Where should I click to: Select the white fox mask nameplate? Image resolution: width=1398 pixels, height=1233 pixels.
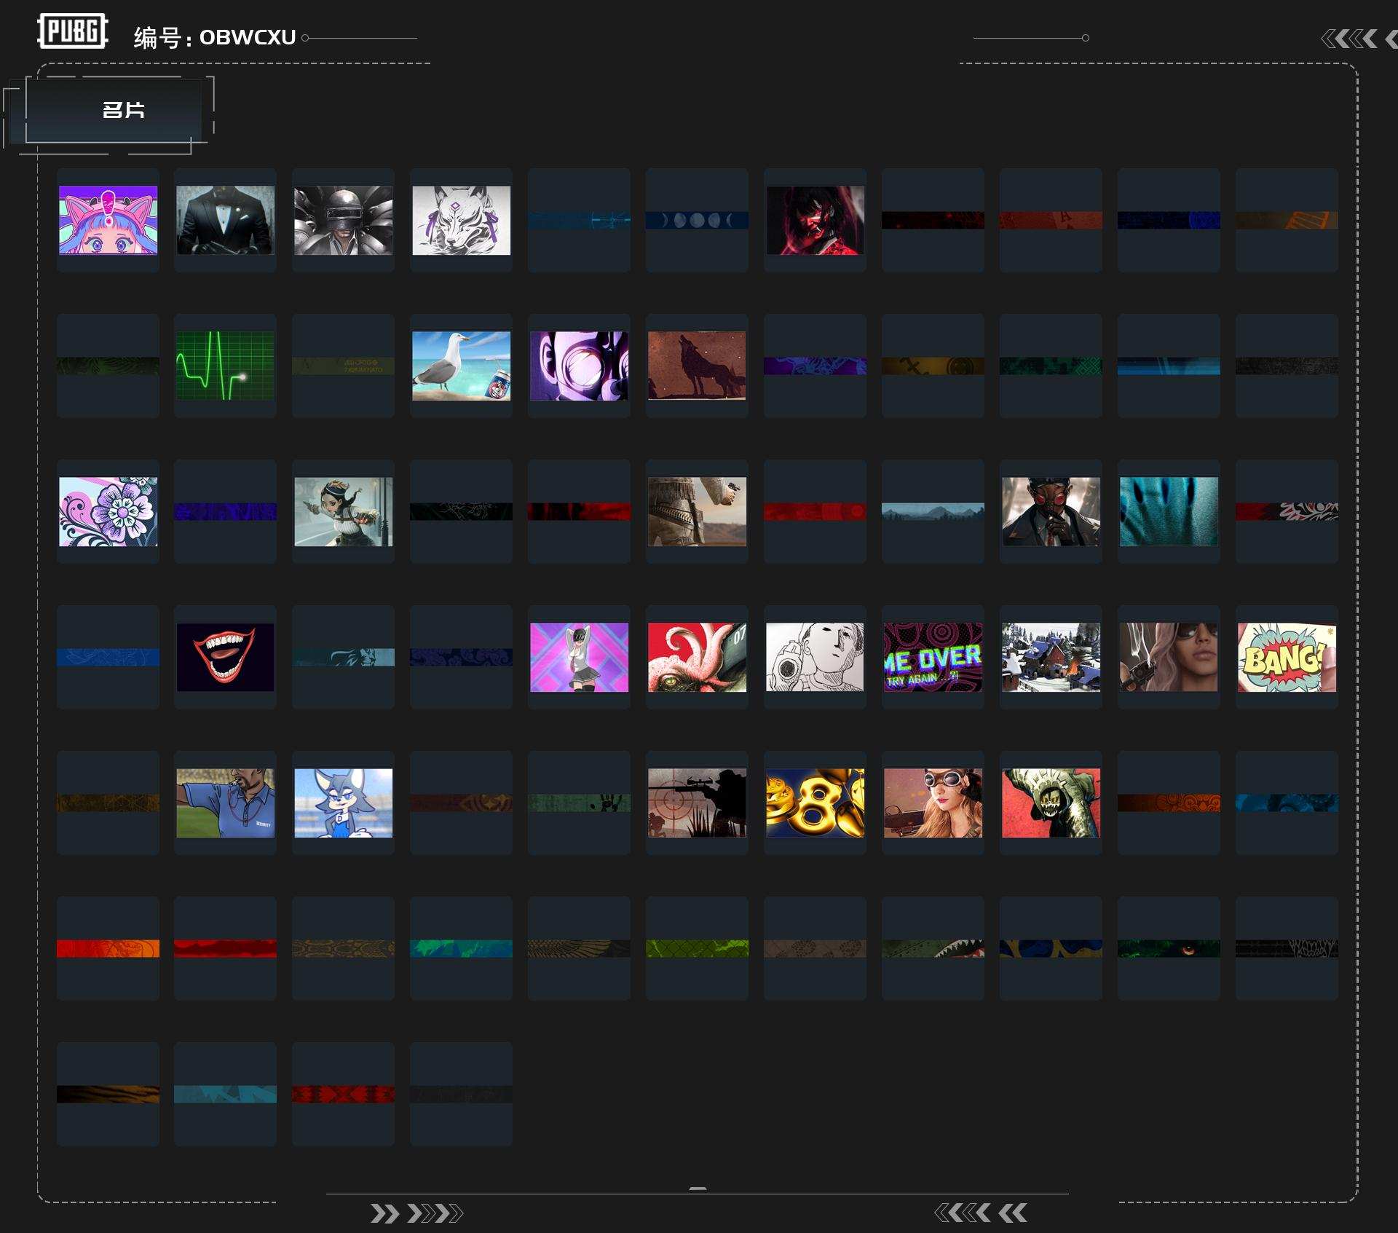[462, 220]
